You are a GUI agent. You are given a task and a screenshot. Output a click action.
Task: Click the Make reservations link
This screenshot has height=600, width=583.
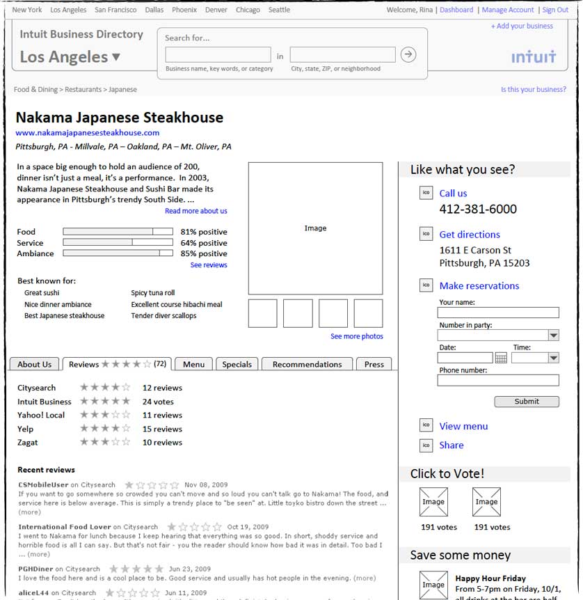pos(479,286)
